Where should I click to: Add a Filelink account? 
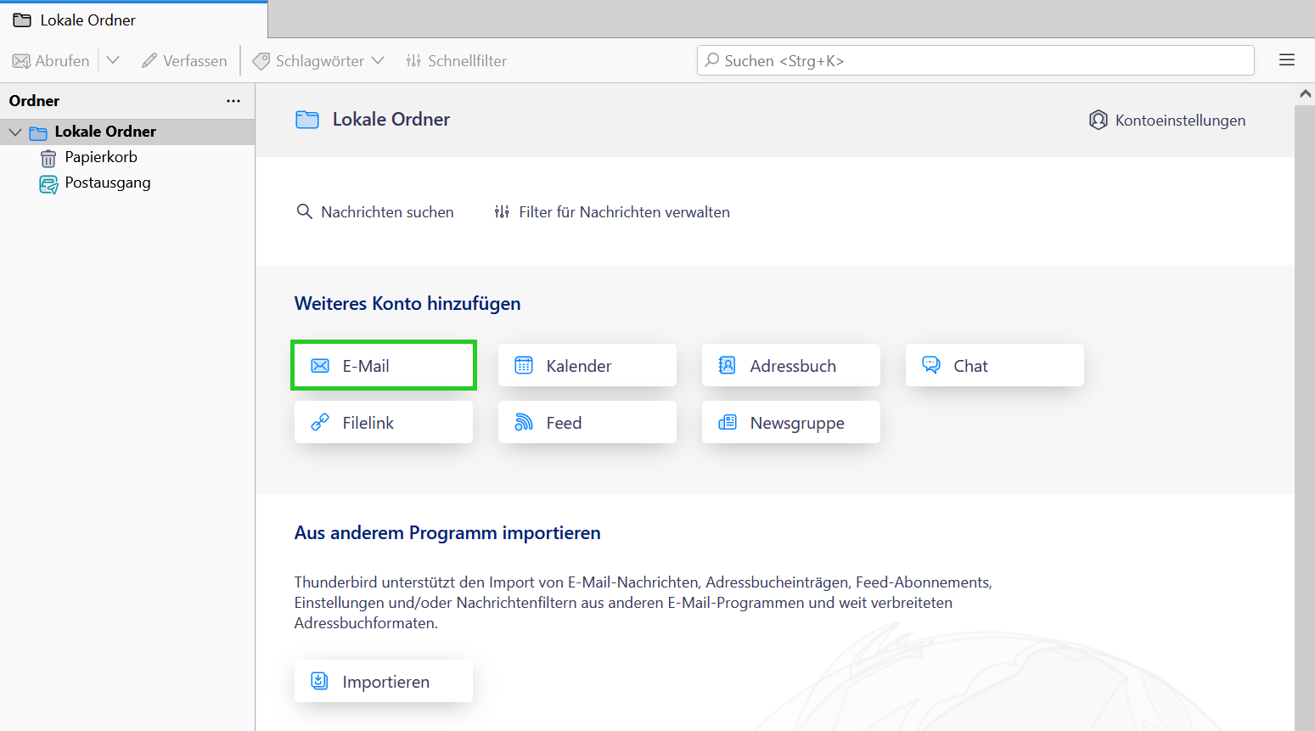tap(383, 423)
